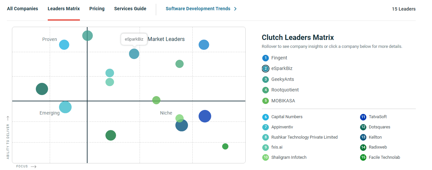Click the number 11 badge beside TatvaSoft
The width and height of the screenshot is (432, 170).
pyautogui.click(x=363, y=117)
